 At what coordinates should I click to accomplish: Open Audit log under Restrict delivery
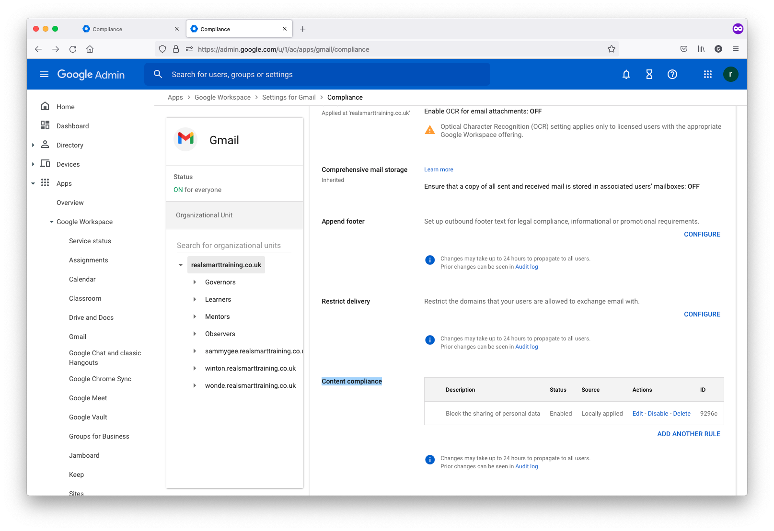(x=527, y=347)
